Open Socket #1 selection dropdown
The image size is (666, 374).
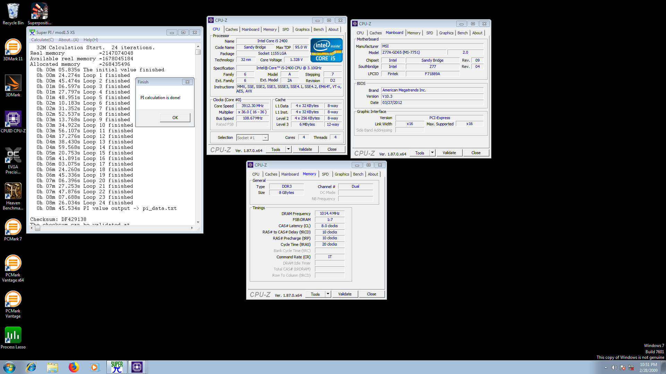coord(252,138)
